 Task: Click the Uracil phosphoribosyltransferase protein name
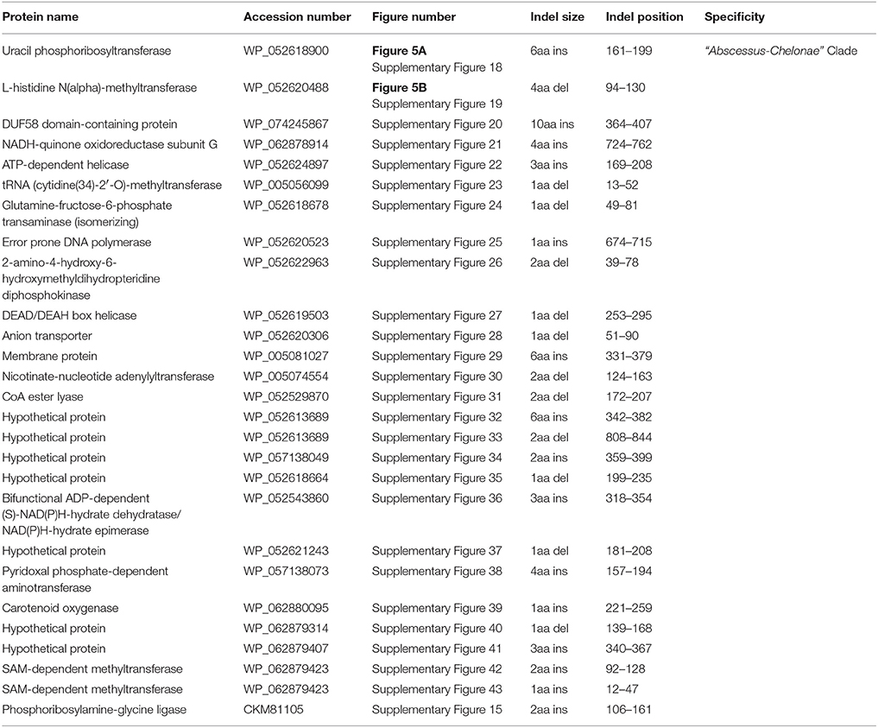click(86, 51)
